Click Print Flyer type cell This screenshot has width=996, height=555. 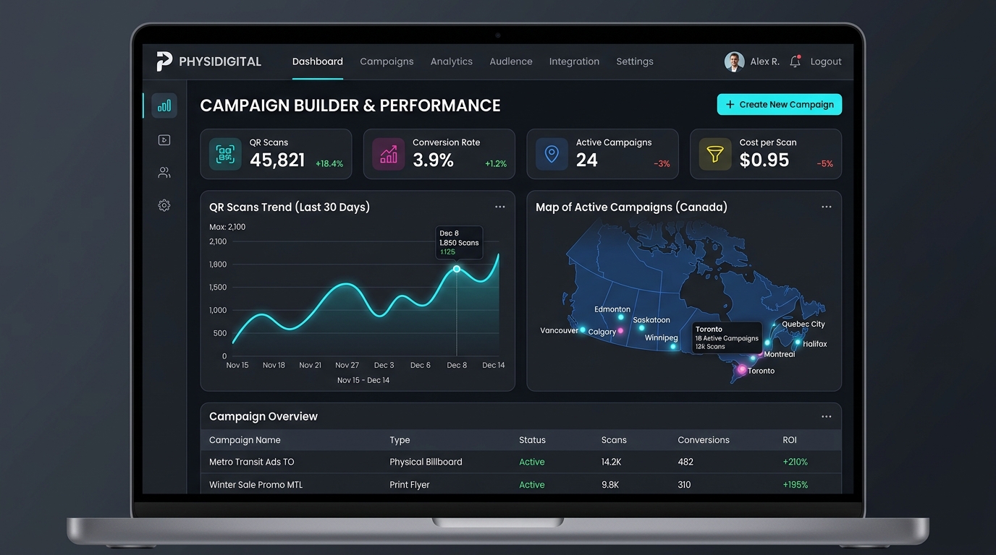click(410, 485)
